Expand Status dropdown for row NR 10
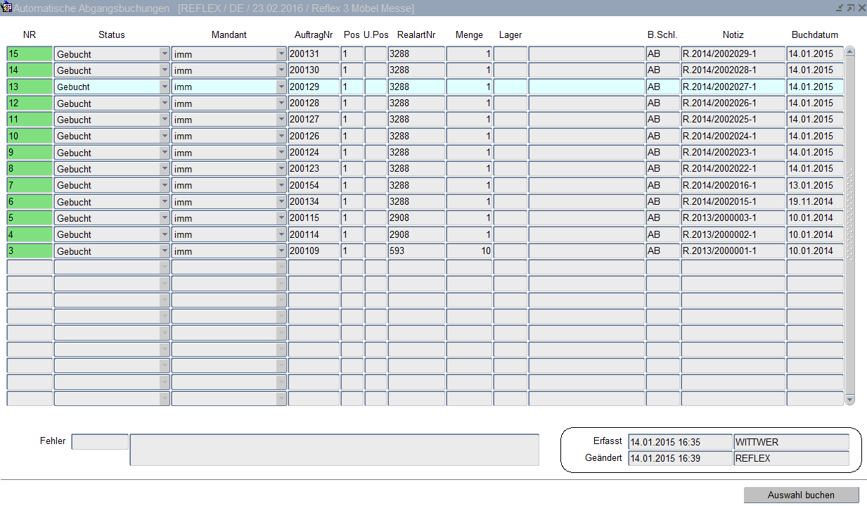The height and width of the screenshot is (506, 867). click(165, 136)
